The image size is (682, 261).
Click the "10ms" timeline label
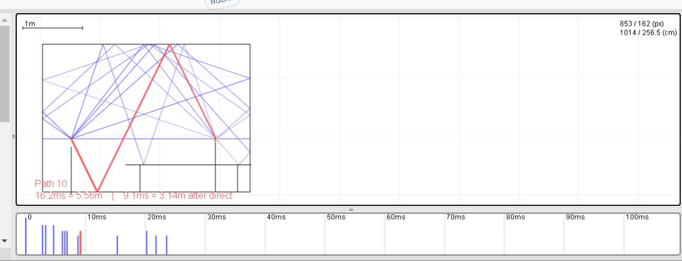pos(97,217)
